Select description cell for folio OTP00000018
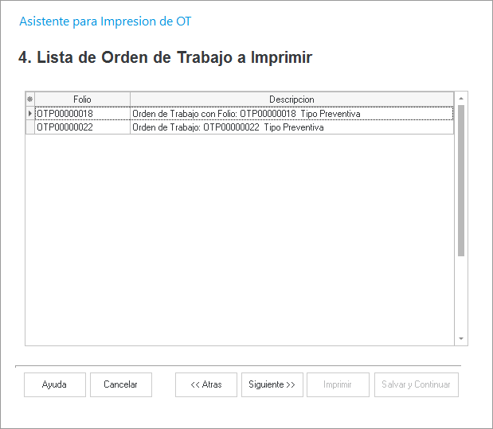 291,114
